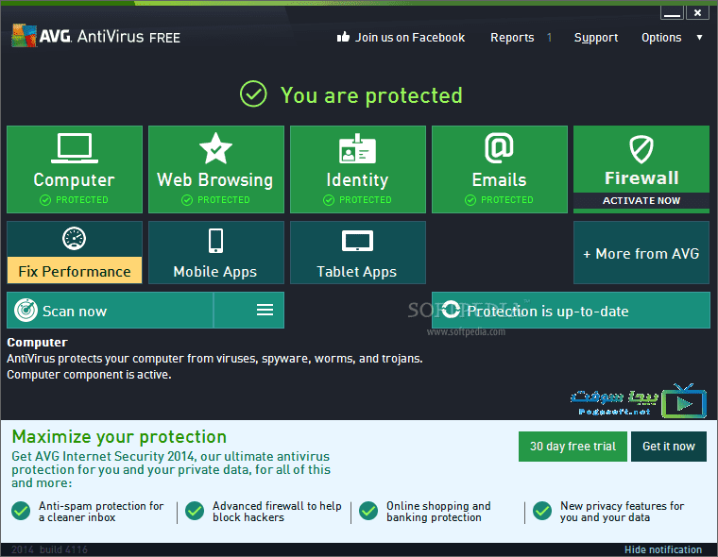Viewport: 718px width, 557px height.
Task: Click the update refresh arrows icon
Action: (x=451, y=310)
